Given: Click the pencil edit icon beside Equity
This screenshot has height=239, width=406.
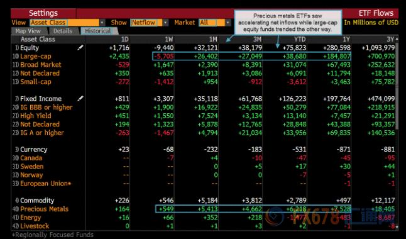Looking at the screenshot, I should click(80, 47).
